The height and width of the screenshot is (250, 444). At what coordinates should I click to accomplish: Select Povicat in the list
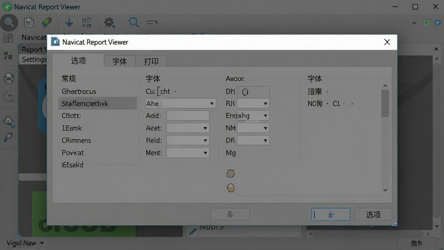[73, 153]
